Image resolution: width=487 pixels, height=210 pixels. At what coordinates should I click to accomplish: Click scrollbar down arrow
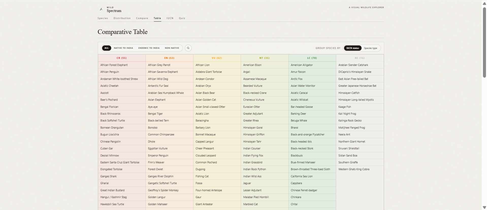[x=484, y=207]
